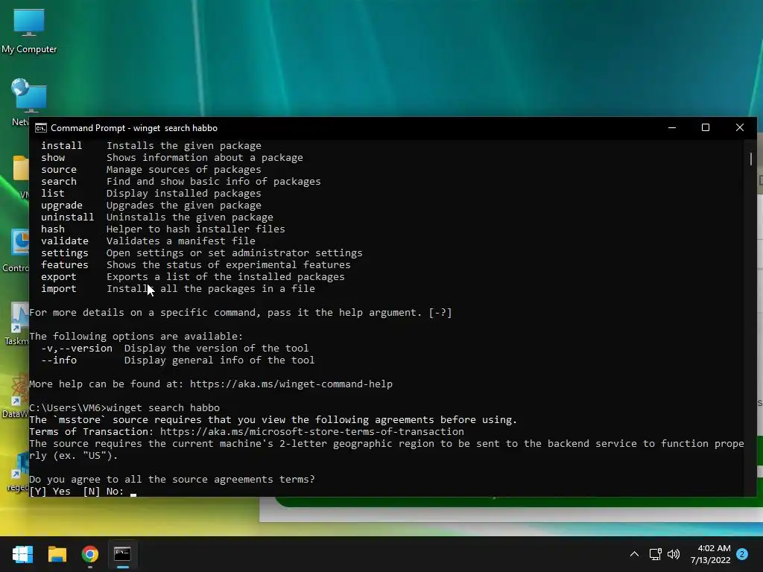Viewport: 763px width, 572px height.
Task: Click 'The following options are available:' line
Action: coord(136,337)
